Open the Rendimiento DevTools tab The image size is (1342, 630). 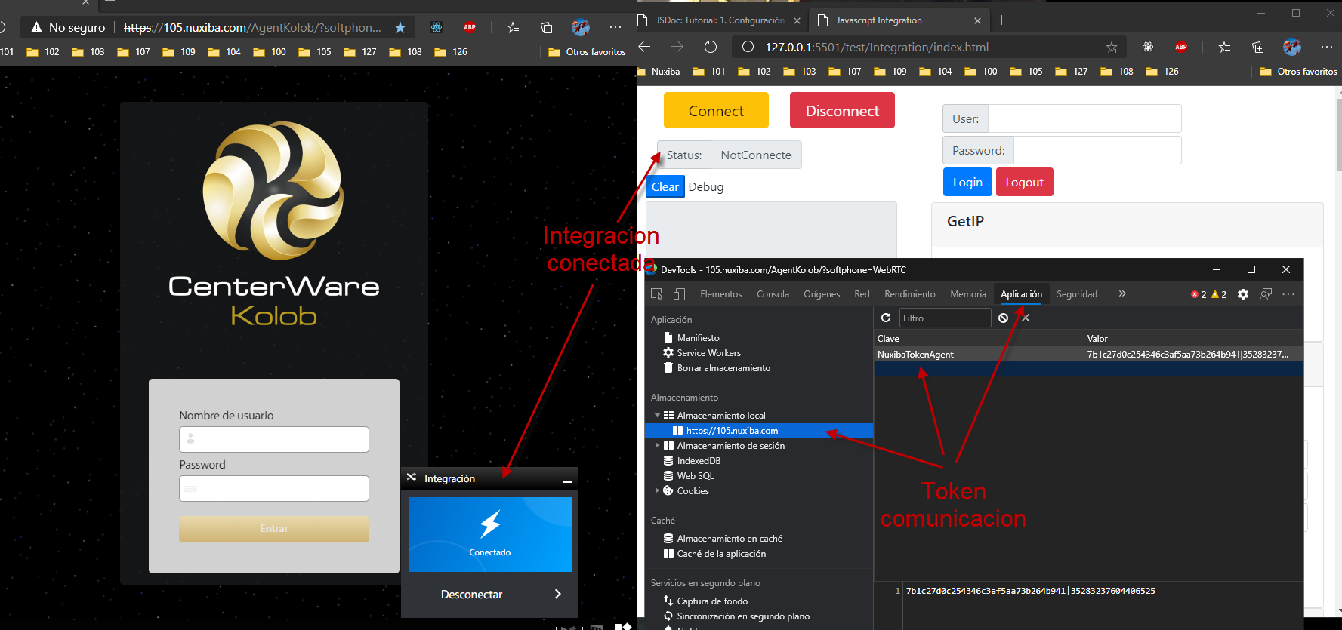(x=909, y=294)
